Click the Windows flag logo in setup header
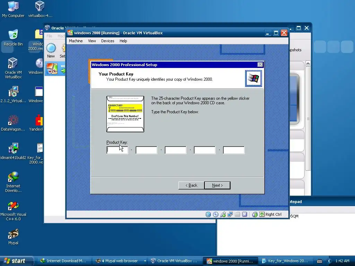This screenshot has width=355, height=266. 253,79
